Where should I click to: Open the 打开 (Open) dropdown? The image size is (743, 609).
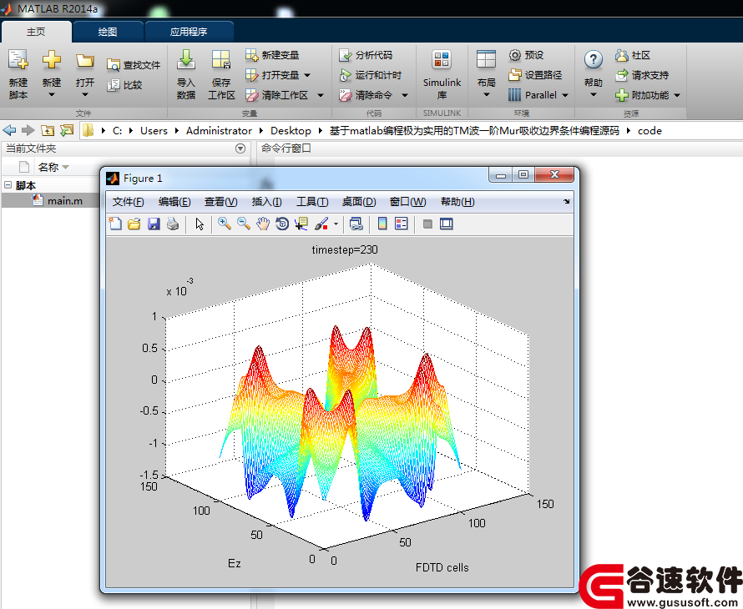85,88
